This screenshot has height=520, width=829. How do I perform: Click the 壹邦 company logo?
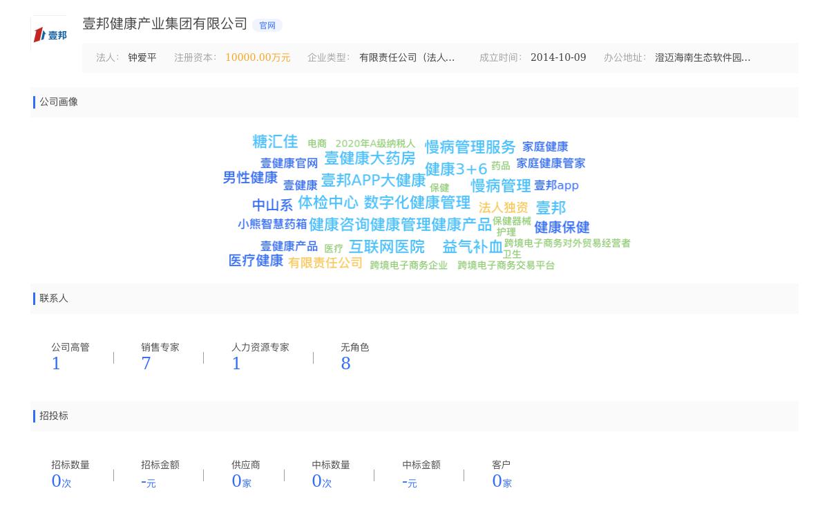(x=50, y=34)
